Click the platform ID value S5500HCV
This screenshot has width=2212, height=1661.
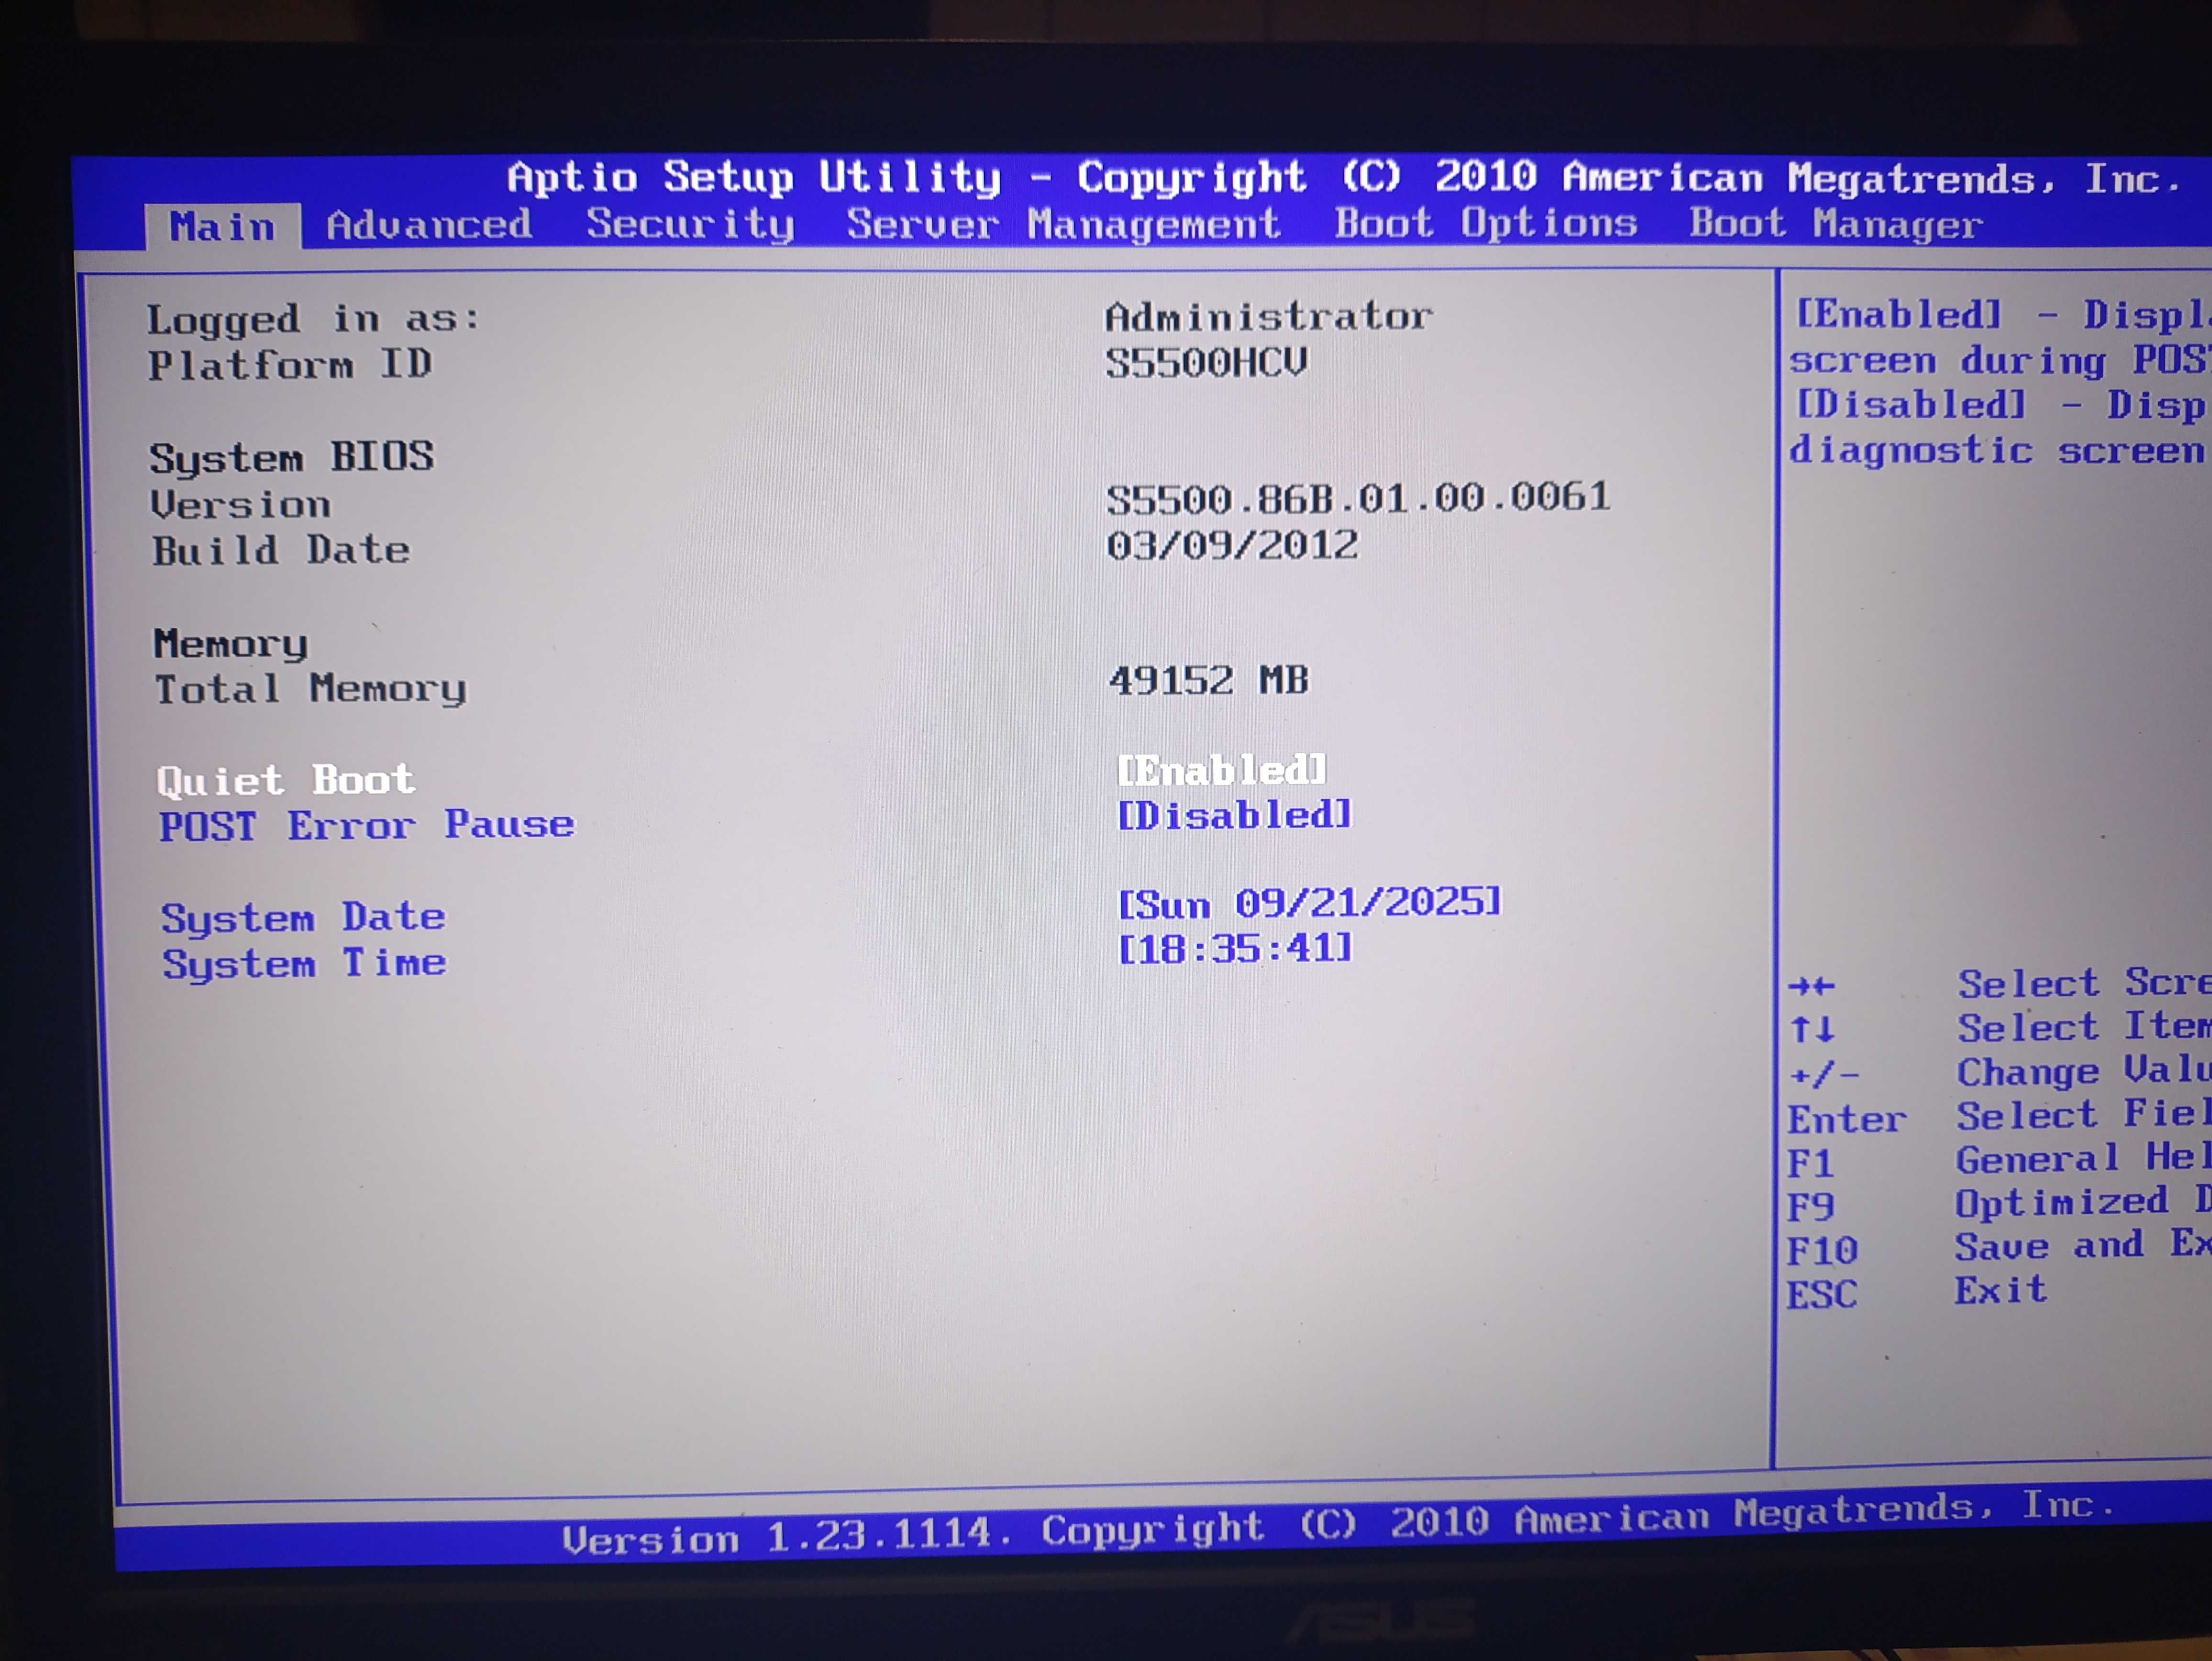click(1206, 362)
